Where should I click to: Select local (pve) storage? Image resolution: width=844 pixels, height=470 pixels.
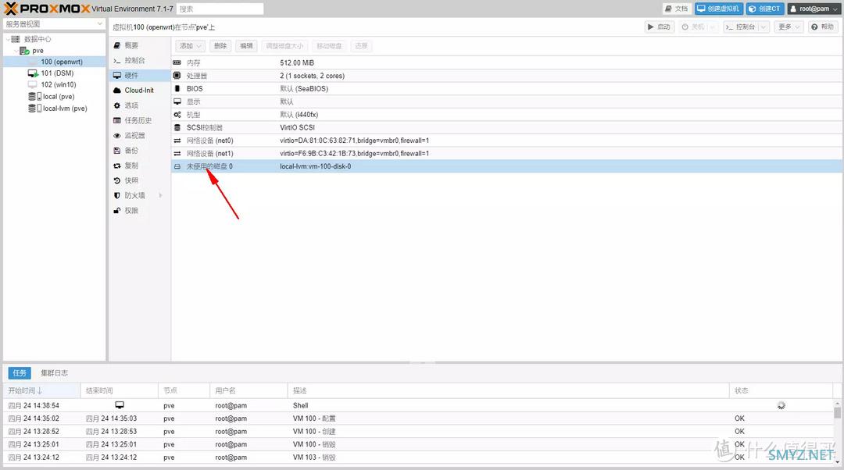click(x=58, y=96)
